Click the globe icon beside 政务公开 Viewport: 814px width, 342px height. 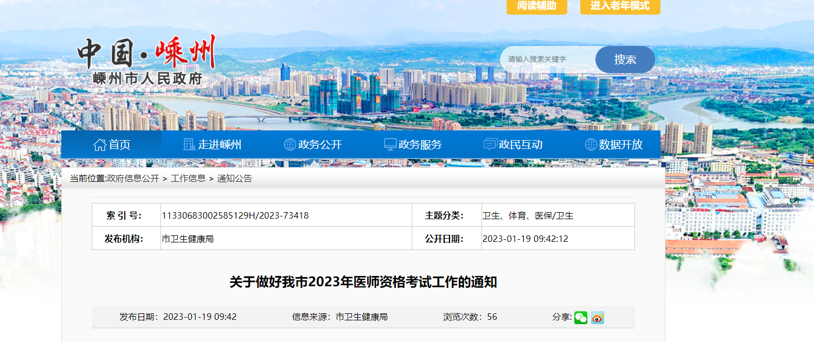click(x=290, y=144)
